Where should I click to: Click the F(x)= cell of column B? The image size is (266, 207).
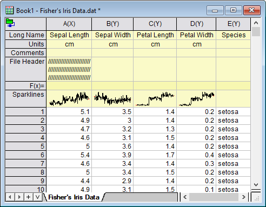pos(112,86)
